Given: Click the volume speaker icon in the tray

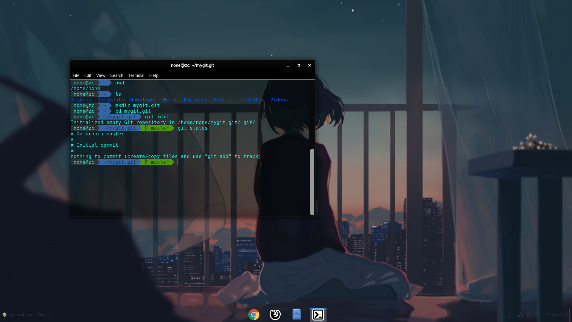Looking at the screenshot, I should [x=529, y=315].
